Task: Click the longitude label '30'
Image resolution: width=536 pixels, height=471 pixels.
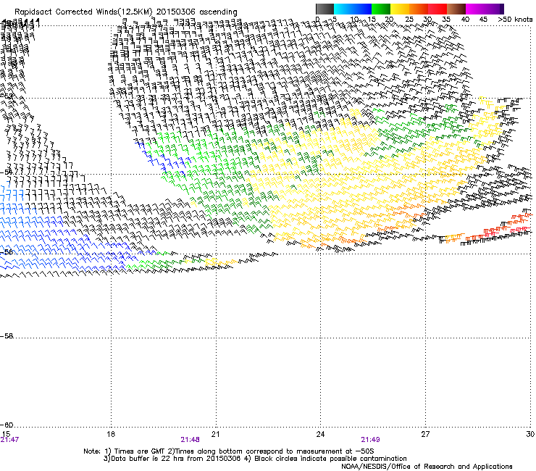Action: point(530,434)
